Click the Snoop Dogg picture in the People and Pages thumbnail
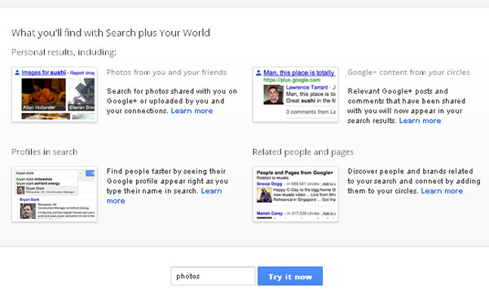The width and height of the screenshot is (489, 293). pos(264,195)
